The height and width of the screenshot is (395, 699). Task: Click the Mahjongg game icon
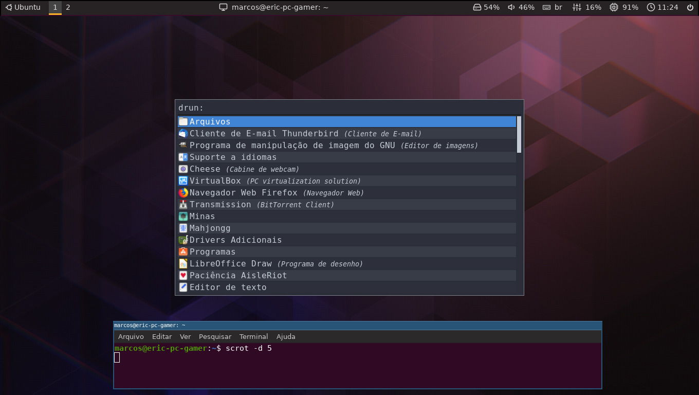pyautogui.click(x=183, y=228)
